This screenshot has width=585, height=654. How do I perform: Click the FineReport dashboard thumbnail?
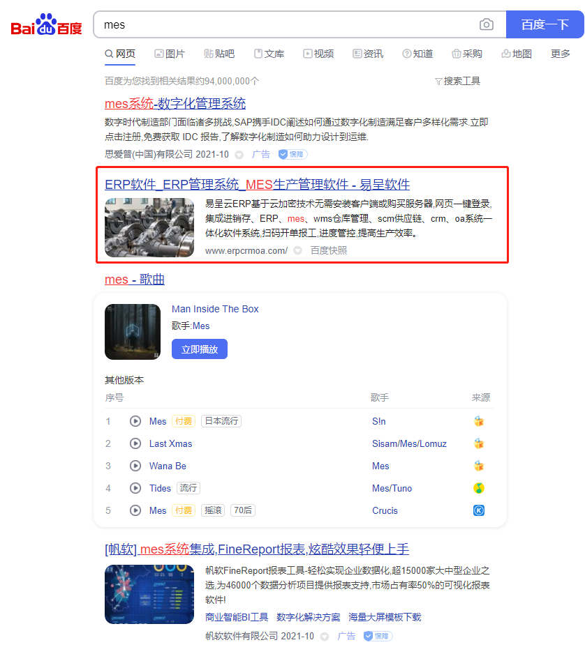point(149,594)
